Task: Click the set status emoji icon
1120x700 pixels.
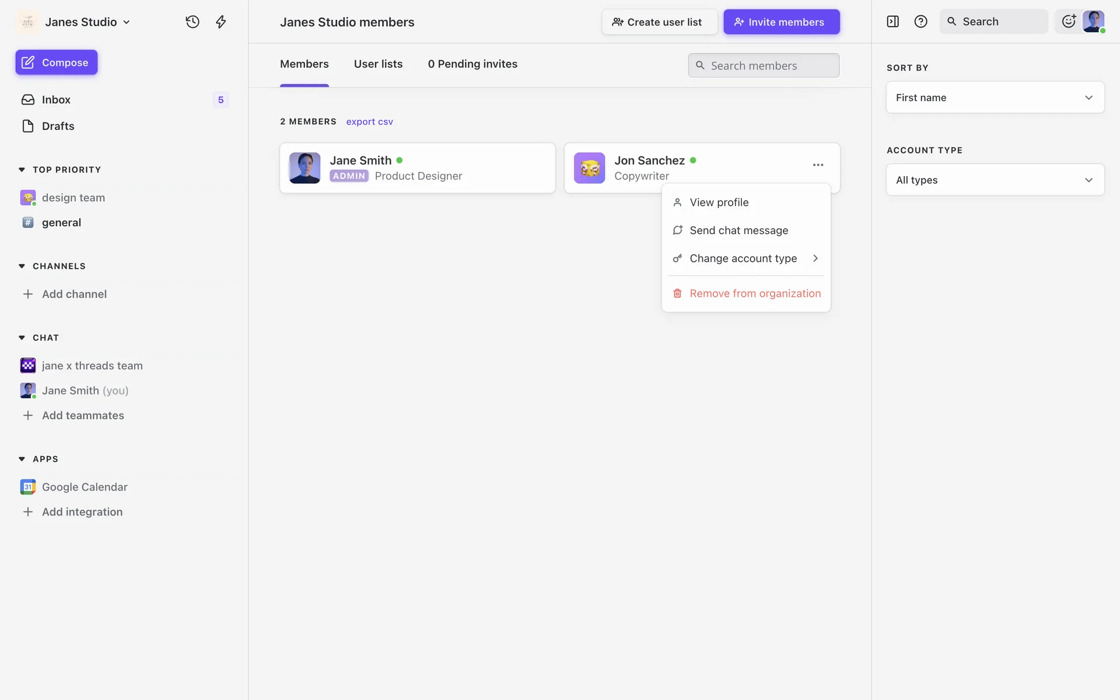Action: [x=1068, y=22]
